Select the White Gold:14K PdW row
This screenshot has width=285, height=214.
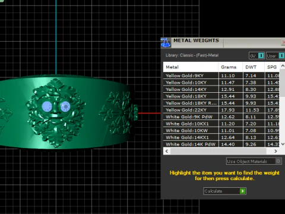click(221, 144)
